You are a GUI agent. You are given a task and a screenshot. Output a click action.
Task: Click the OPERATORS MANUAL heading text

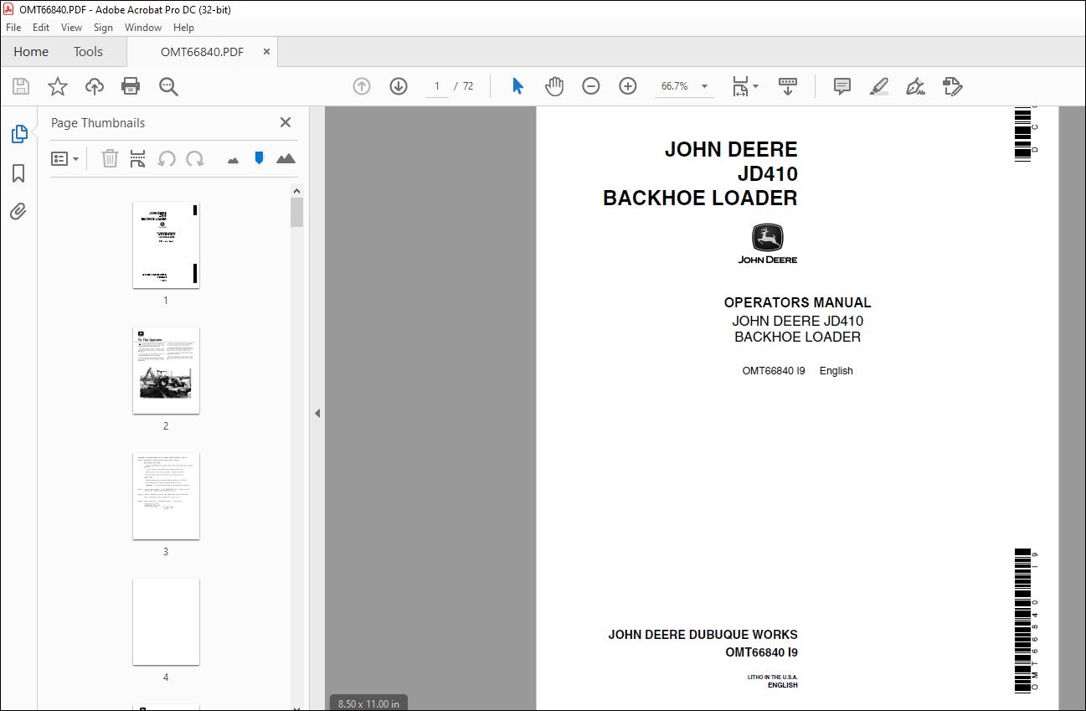(x=797, y=302)
